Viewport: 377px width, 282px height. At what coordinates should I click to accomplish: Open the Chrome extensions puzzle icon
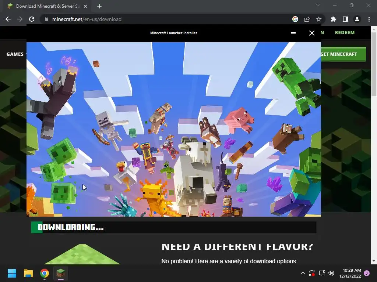click(334, 19)
